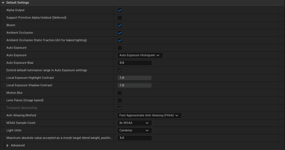Image resolution: width=285 pixels, height=150 pixels.
Task: Click the Local Exposure Highlight Contrast field
Action: (x=135, y=78)
